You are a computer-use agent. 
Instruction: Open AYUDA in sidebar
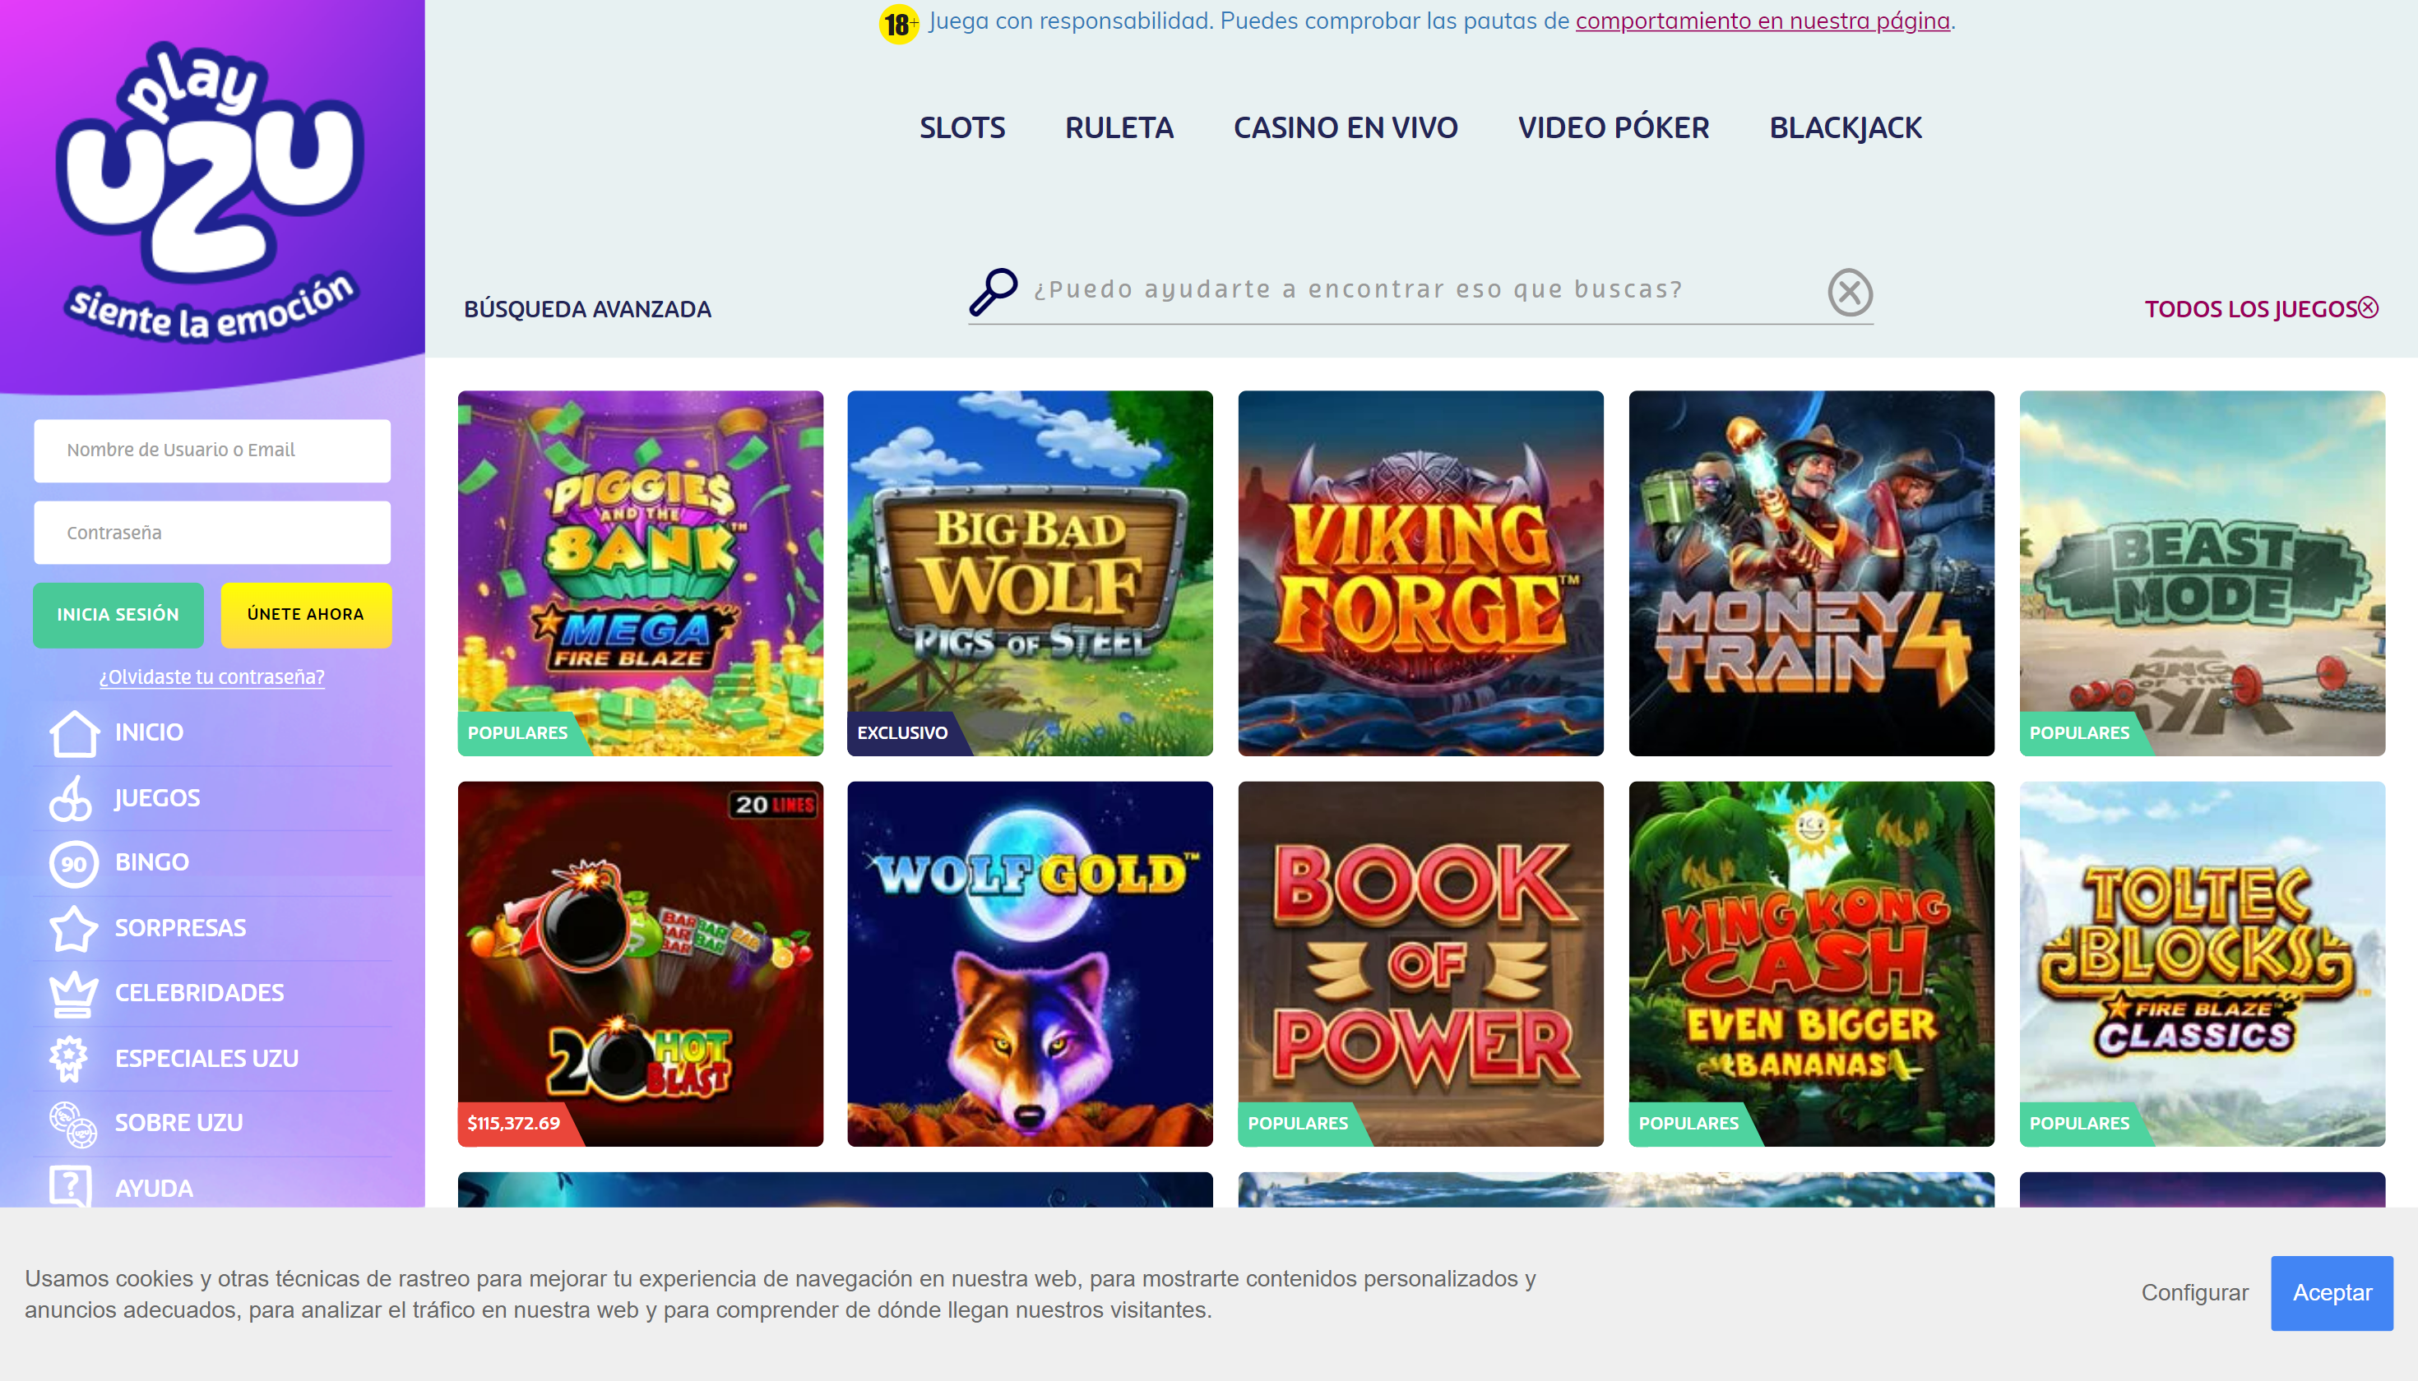154,1189
